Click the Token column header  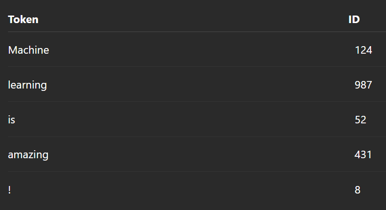tap(23, 19)
